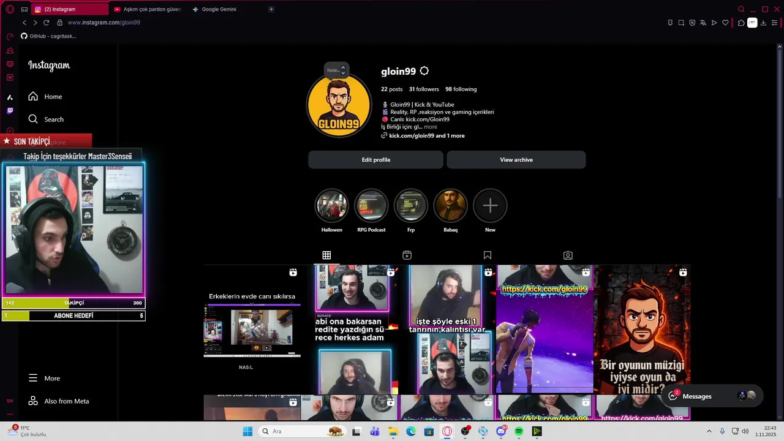784x441 pixels.
Task: Open the downloads icon in toolbar
Action: tap(763, 23)
